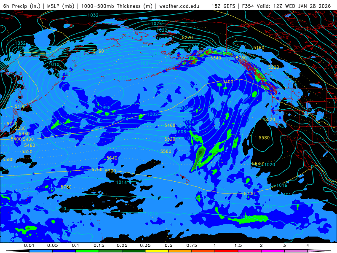Viewport: 337px width, 253px height.
Task: Click the dark orange 0.75 colorbar segment
Action: click(x=203, y=251)
